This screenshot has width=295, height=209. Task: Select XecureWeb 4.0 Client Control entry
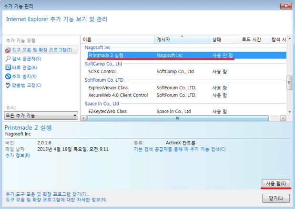click(118, 95)
